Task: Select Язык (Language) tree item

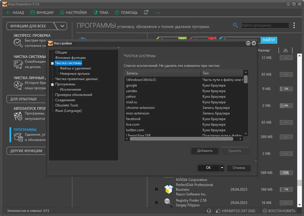Action: coord(68,111)
